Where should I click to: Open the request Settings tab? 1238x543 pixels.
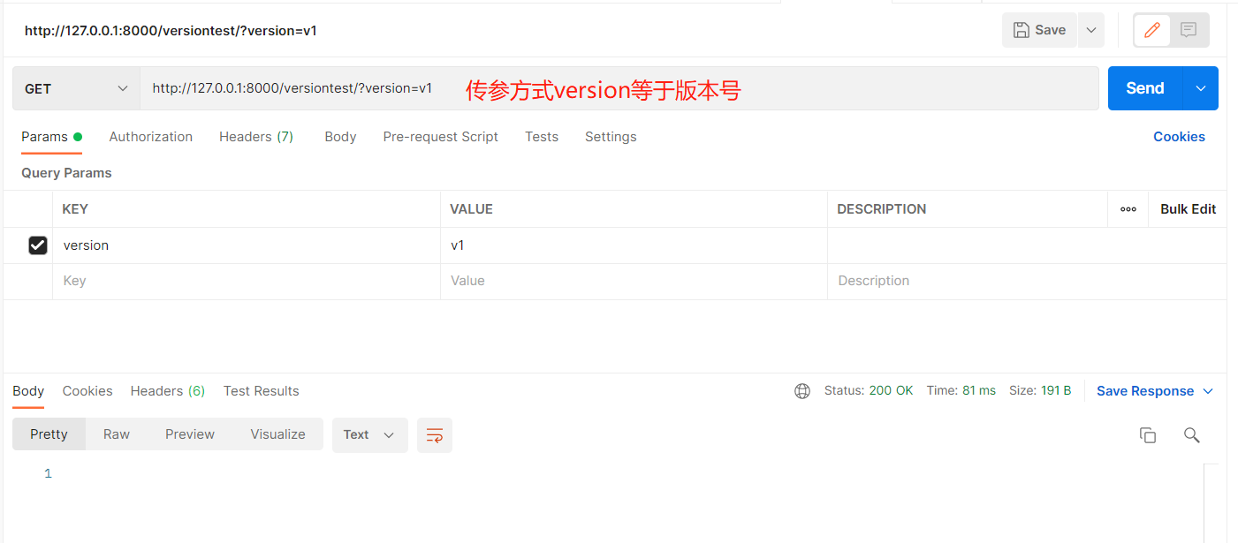coord(611,137)
